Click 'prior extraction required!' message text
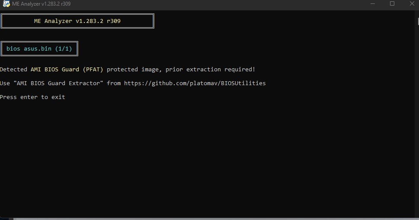Image resolution: width=419 pixels, height=220 pixels. click(211, 70)
